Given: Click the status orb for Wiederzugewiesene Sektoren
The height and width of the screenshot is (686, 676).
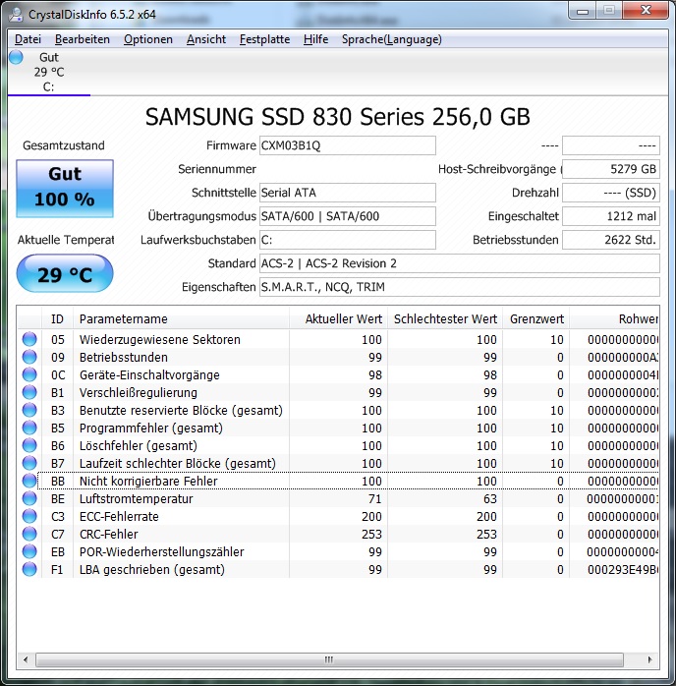Looking at the screenshot, I should tap(29, 339).
